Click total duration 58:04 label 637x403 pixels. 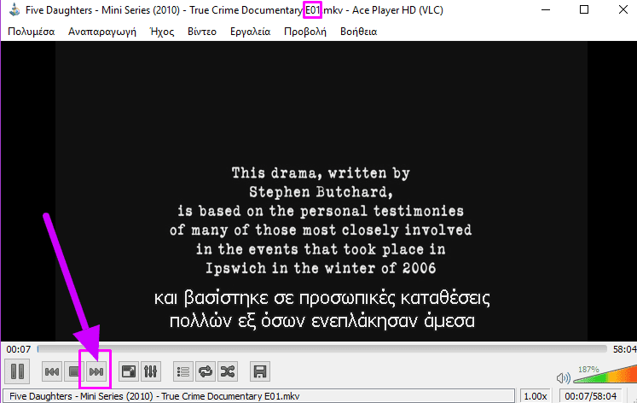pyautogui.click(x=624, y=349)
